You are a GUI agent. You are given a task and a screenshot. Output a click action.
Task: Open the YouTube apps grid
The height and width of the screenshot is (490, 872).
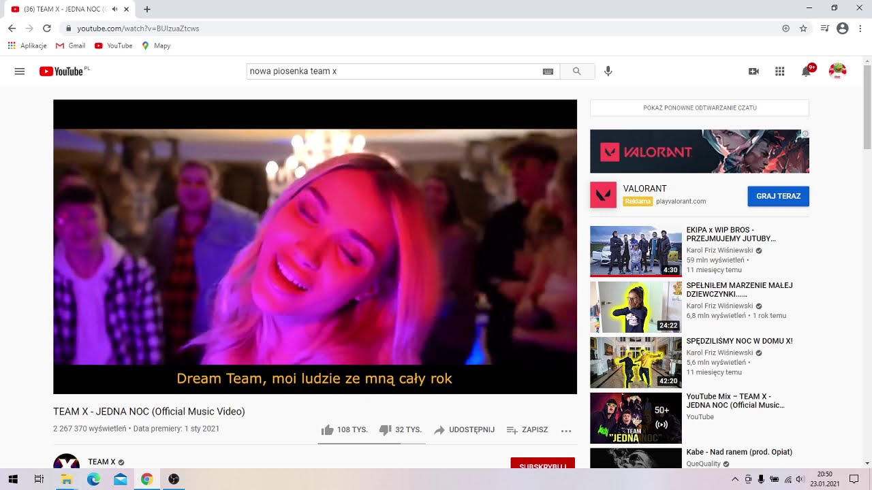780,71
